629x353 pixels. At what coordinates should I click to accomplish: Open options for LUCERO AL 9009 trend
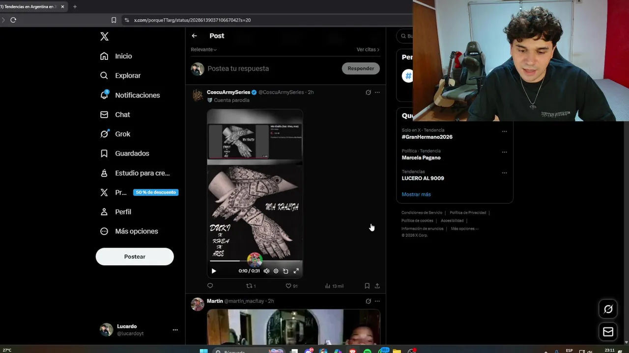point(504,173)
